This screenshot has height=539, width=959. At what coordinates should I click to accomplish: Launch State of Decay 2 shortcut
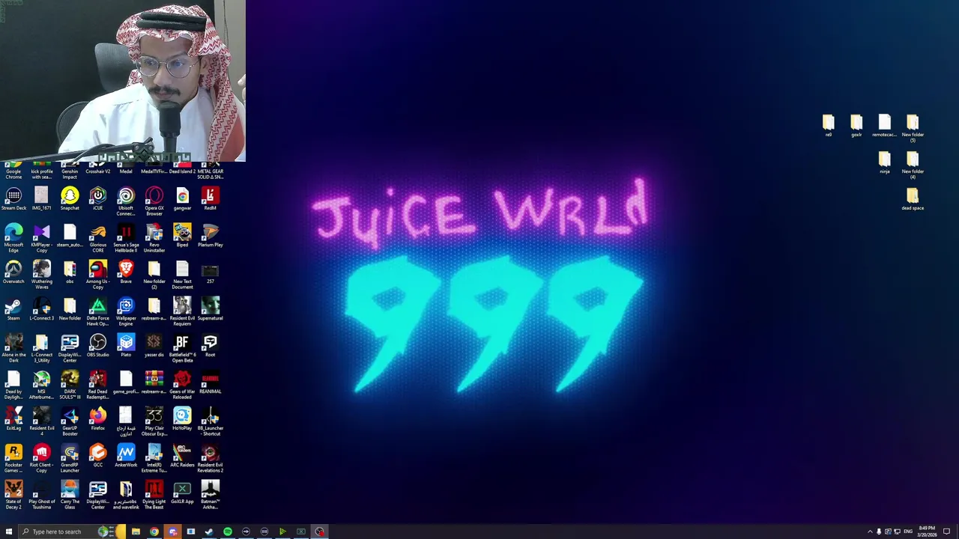click(13, 495)
